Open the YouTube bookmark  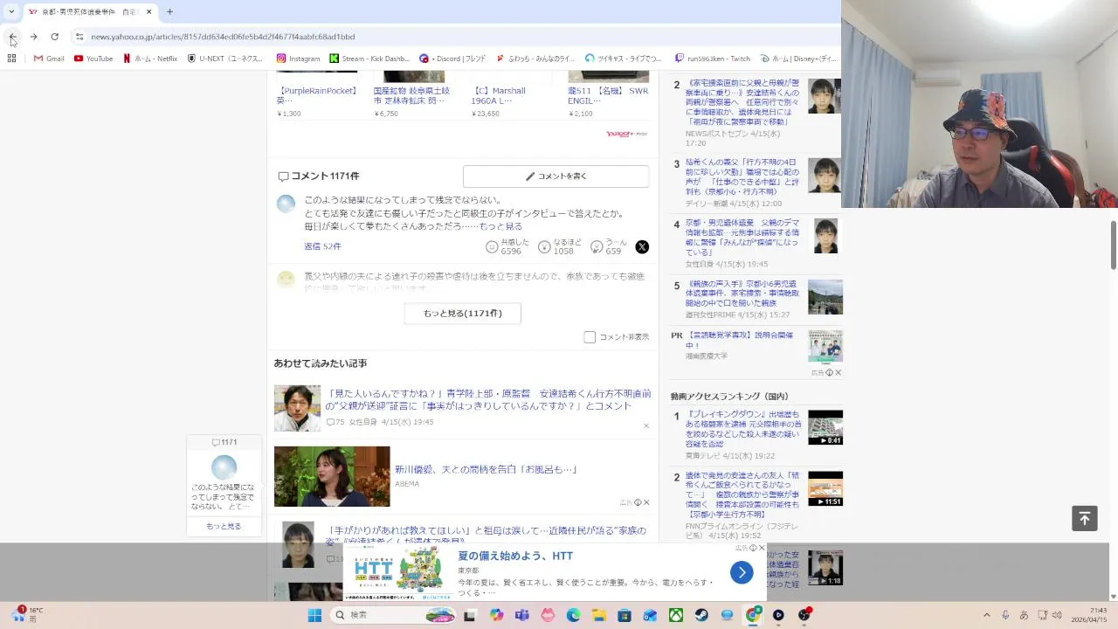(93, 59)
